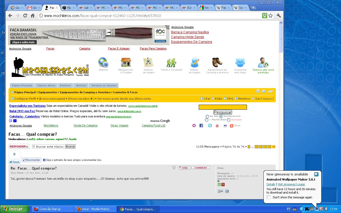The height and width of the screenshot is (213, 341).
Task: Open the Destinos globe icon
Action: 103,63
